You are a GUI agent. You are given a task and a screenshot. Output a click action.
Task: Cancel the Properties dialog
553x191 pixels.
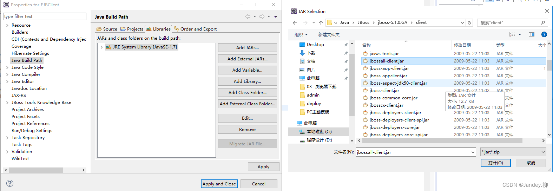tap(258, 184)
